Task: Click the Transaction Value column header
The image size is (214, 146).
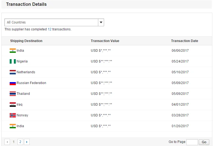Action: 105,41
